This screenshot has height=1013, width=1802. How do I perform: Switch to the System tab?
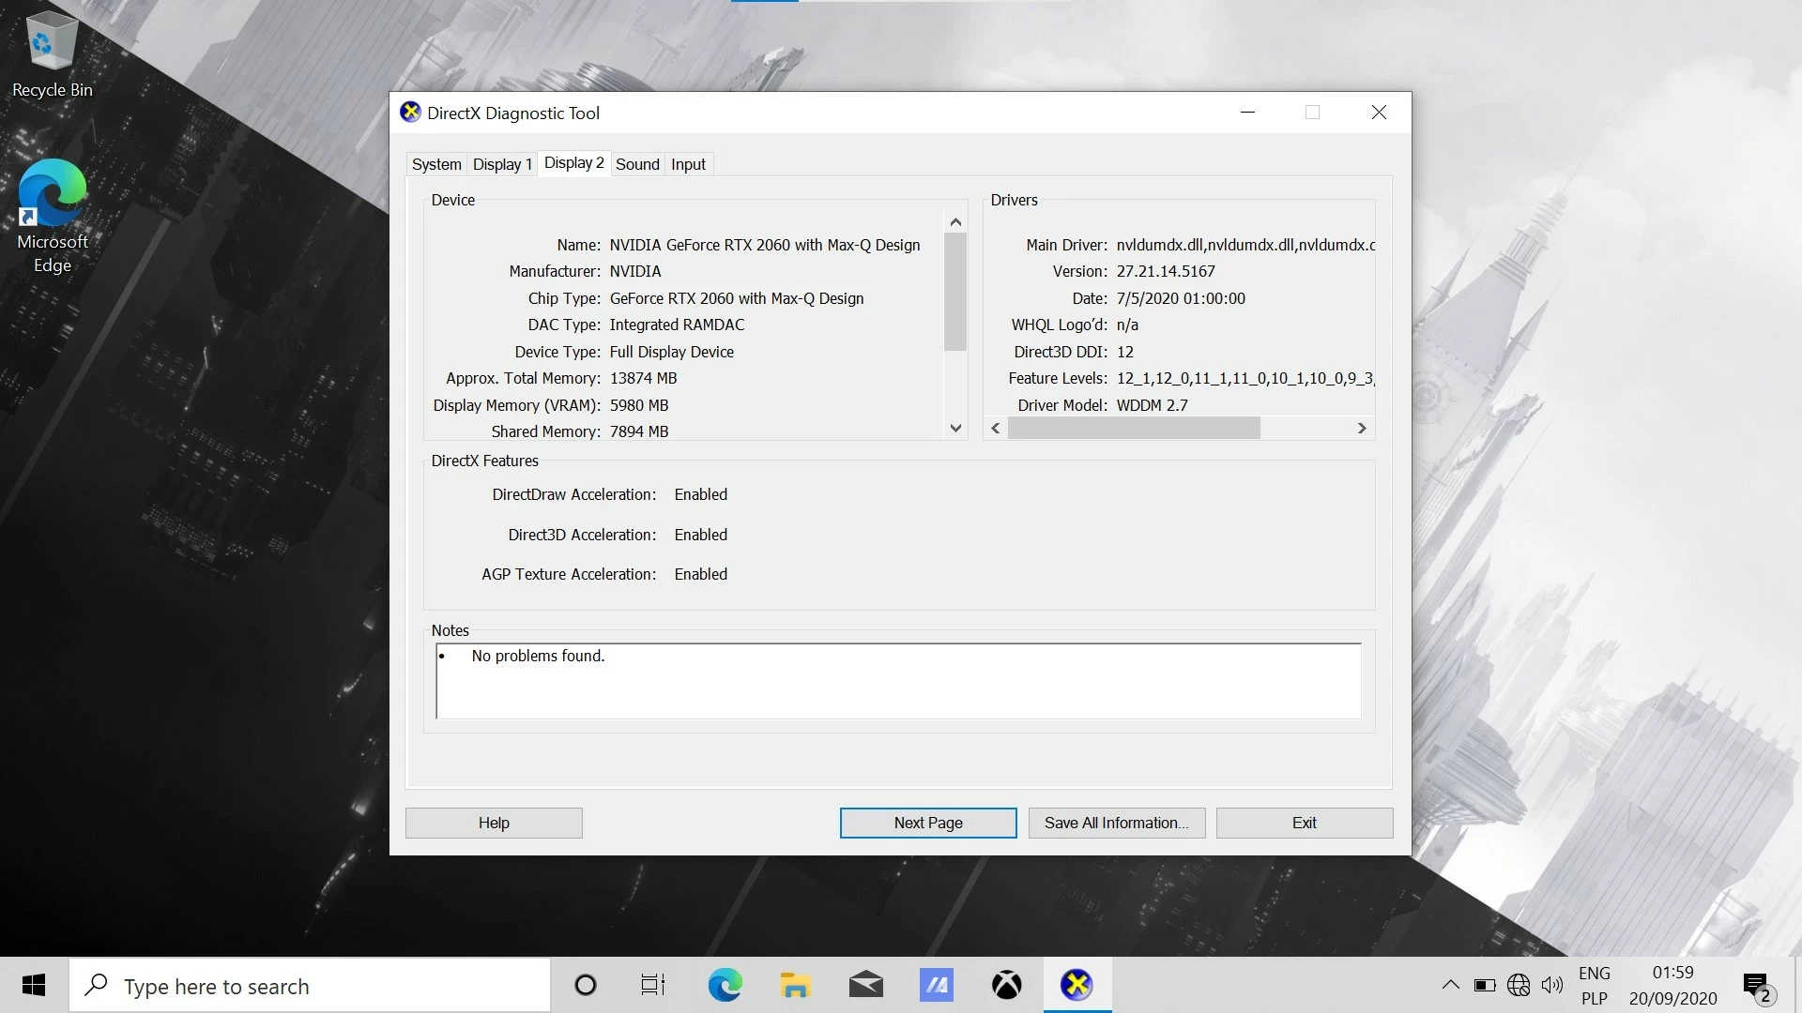(436, 164)
